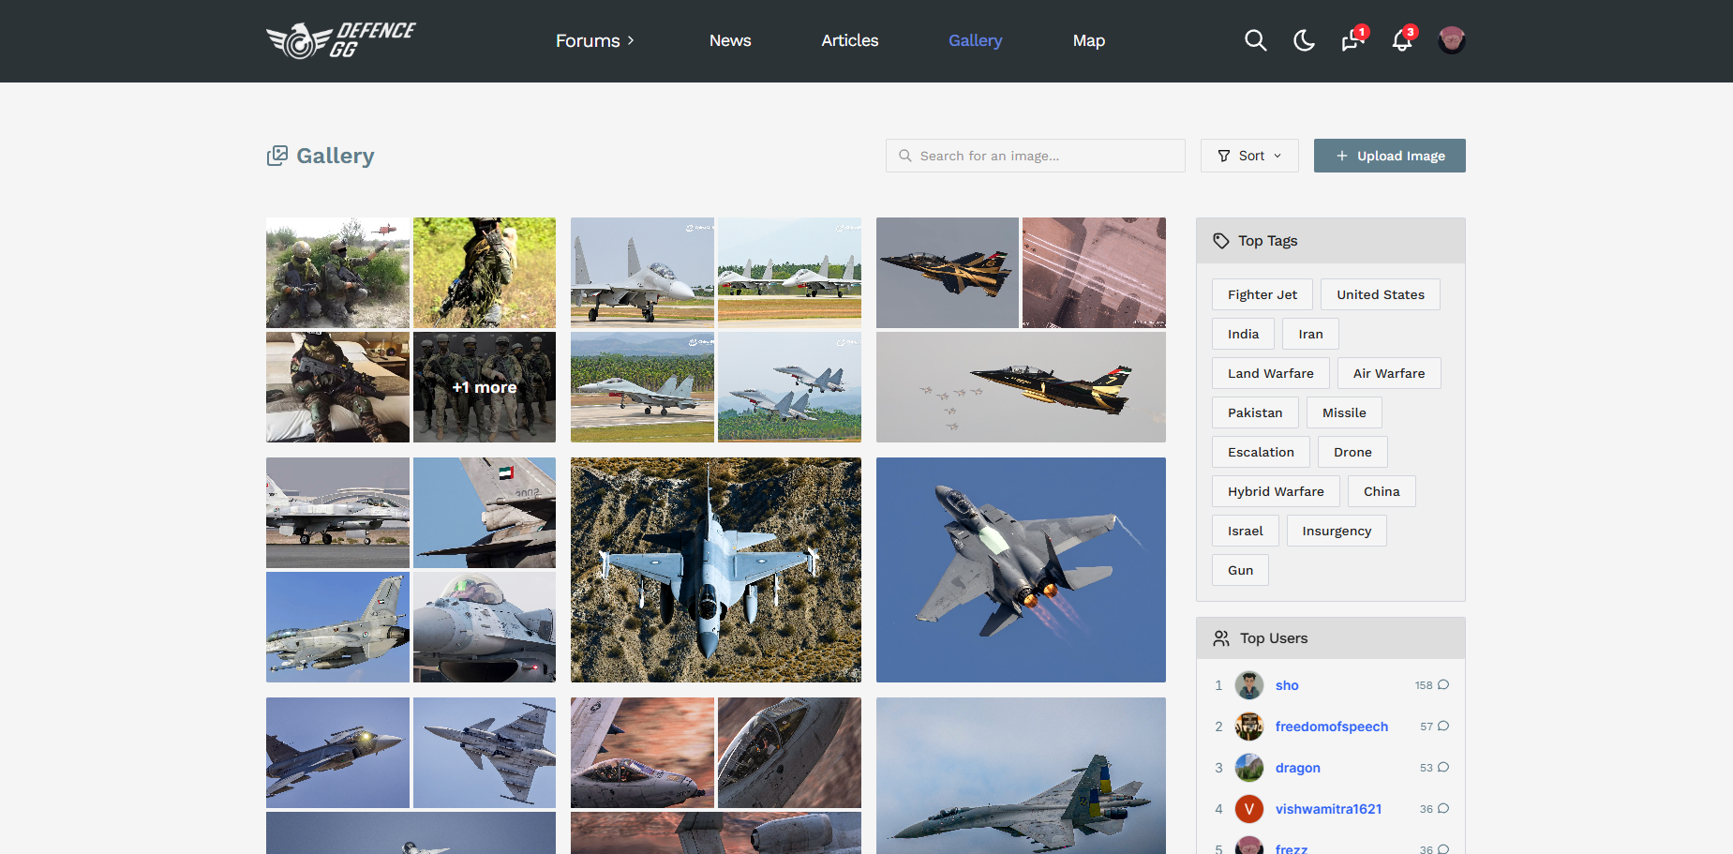This screenshot has width=1733, height=854.
Task: Click sho's comment count bubble icon
Action: 1443,685
